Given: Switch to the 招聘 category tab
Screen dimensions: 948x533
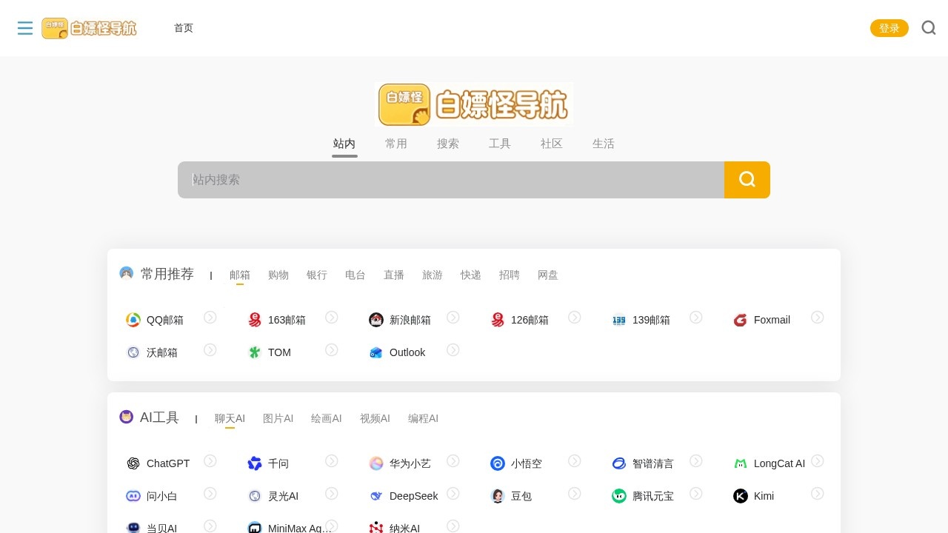Looking at the screenshot, I should (510, 275).
